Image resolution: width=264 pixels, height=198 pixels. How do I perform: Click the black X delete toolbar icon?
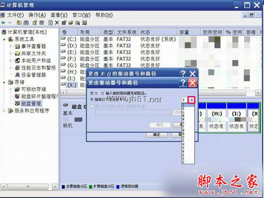pos(57,23)
